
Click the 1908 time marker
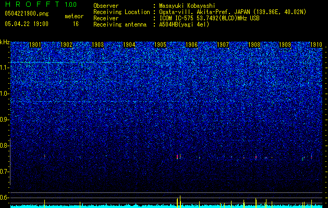pyautogui.click(x=254, y=45)
